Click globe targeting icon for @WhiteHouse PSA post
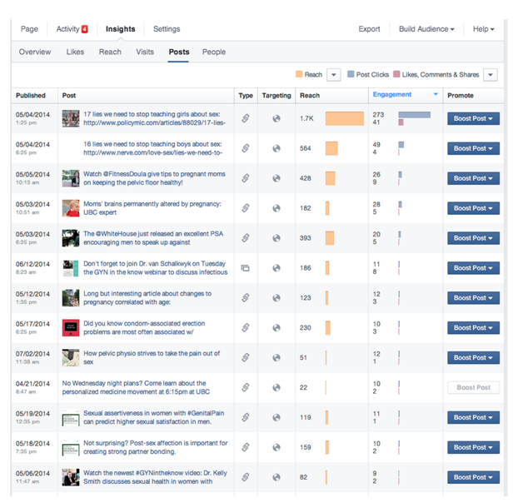 point(276,238)
